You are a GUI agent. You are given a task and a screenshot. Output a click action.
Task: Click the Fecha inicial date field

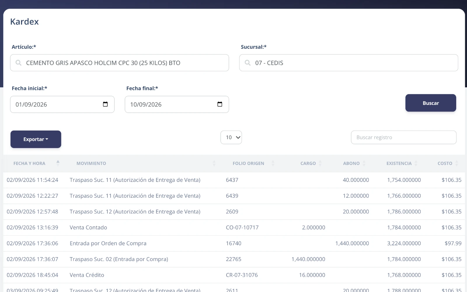tap(62, 104)
